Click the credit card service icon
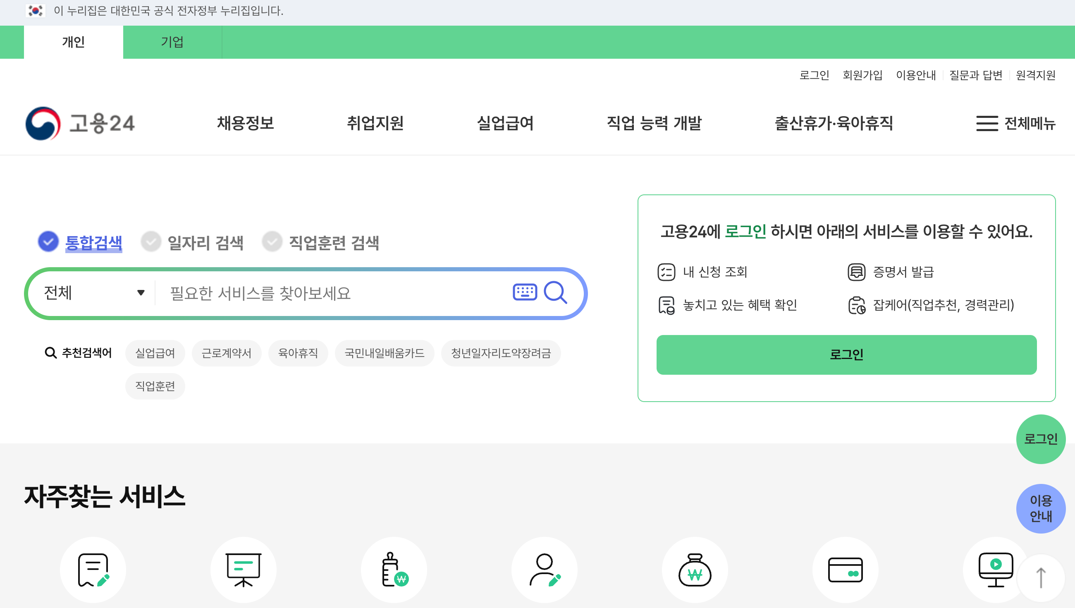This screenshot has height=608, width=1075. tap(845, 570)
